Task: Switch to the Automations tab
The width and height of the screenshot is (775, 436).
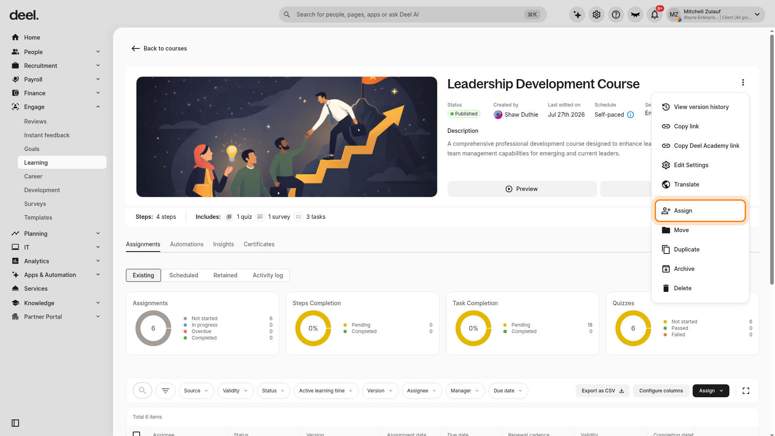Action: (x=186, y=244)
